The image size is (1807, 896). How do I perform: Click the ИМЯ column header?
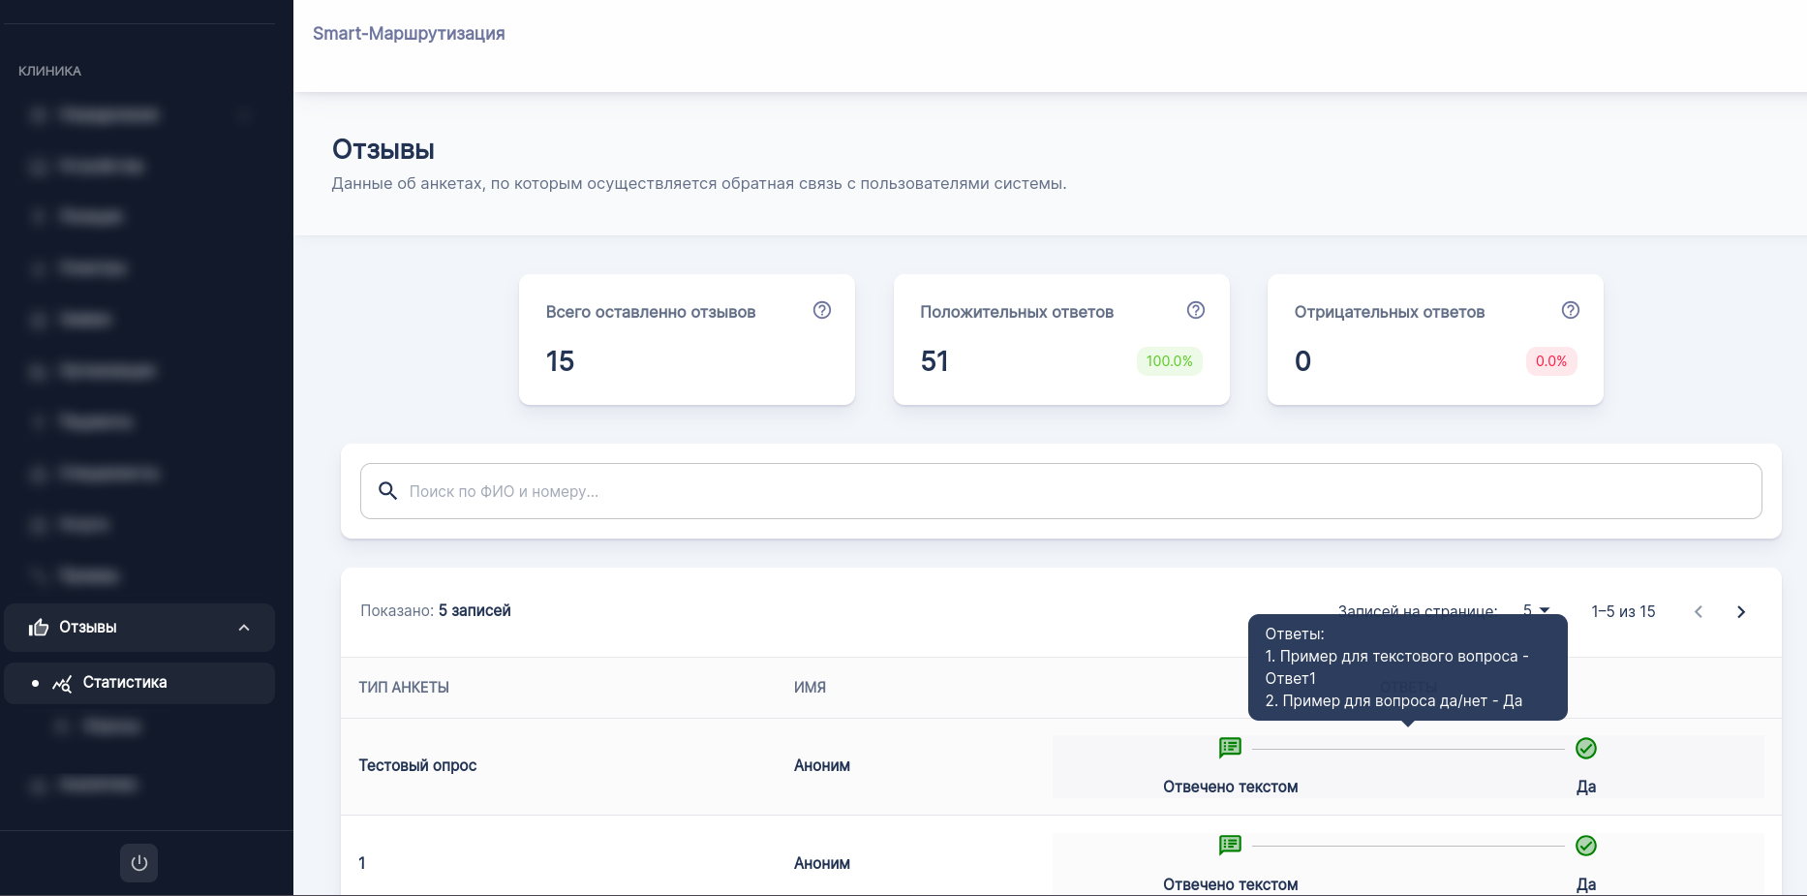810,688
